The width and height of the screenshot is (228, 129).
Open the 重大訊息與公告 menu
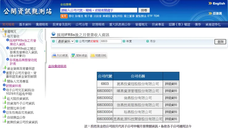[120, 24]
